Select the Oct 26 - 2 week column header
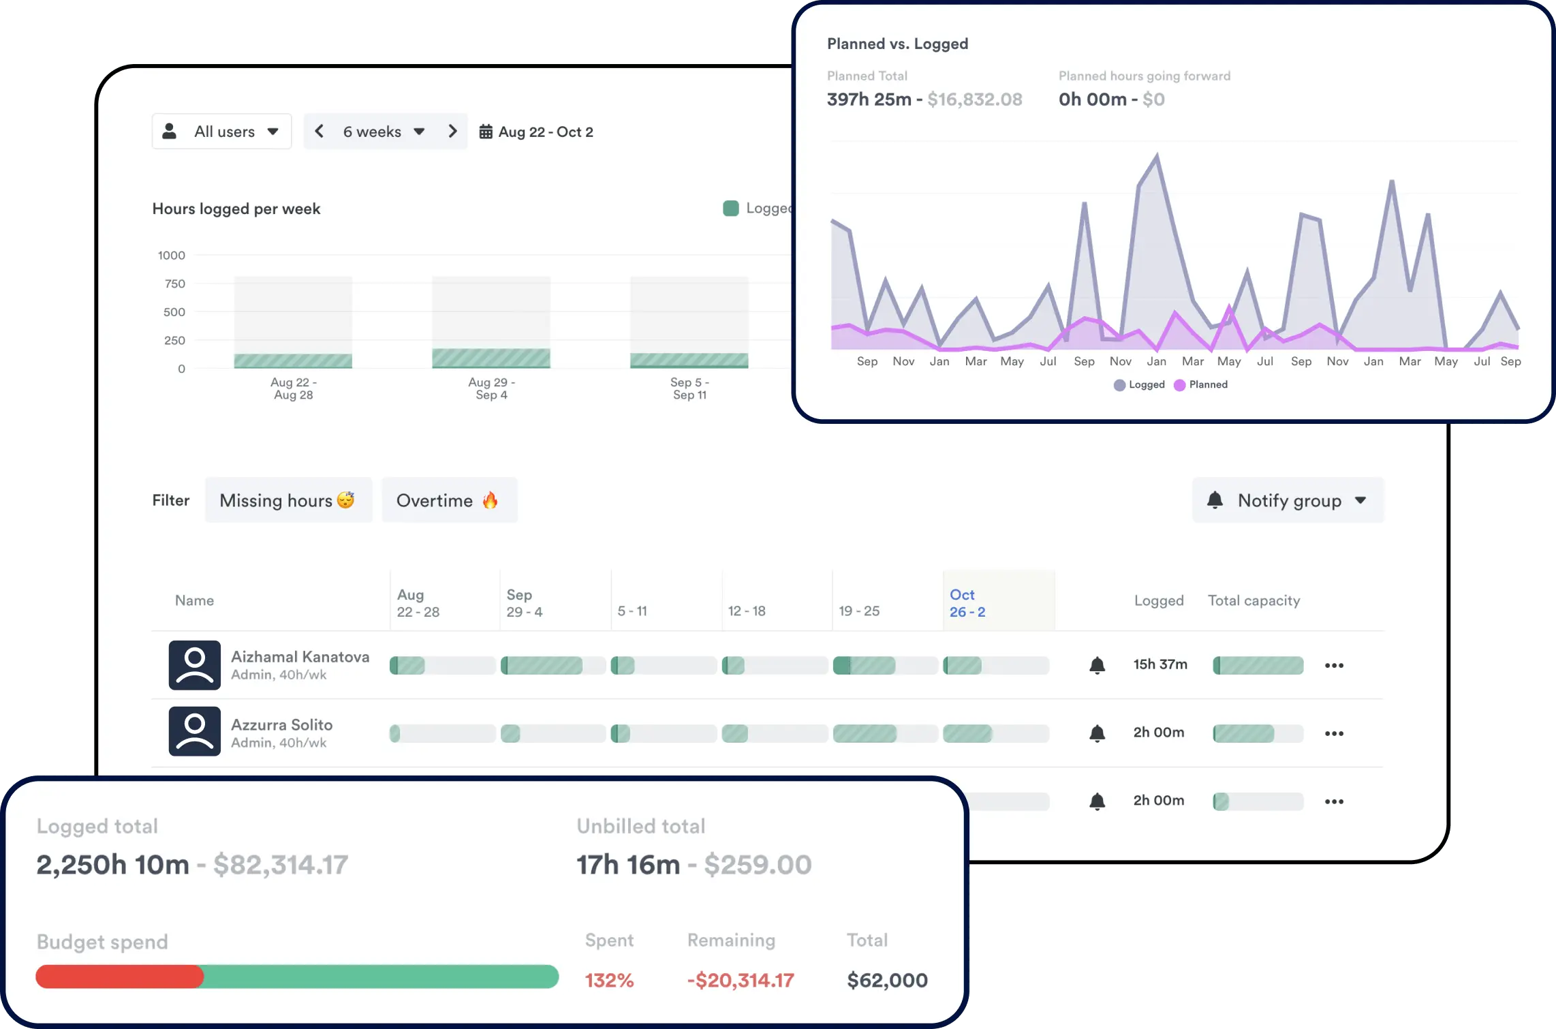Viewport: 1556px width, 1029px height. pos(967,602)
